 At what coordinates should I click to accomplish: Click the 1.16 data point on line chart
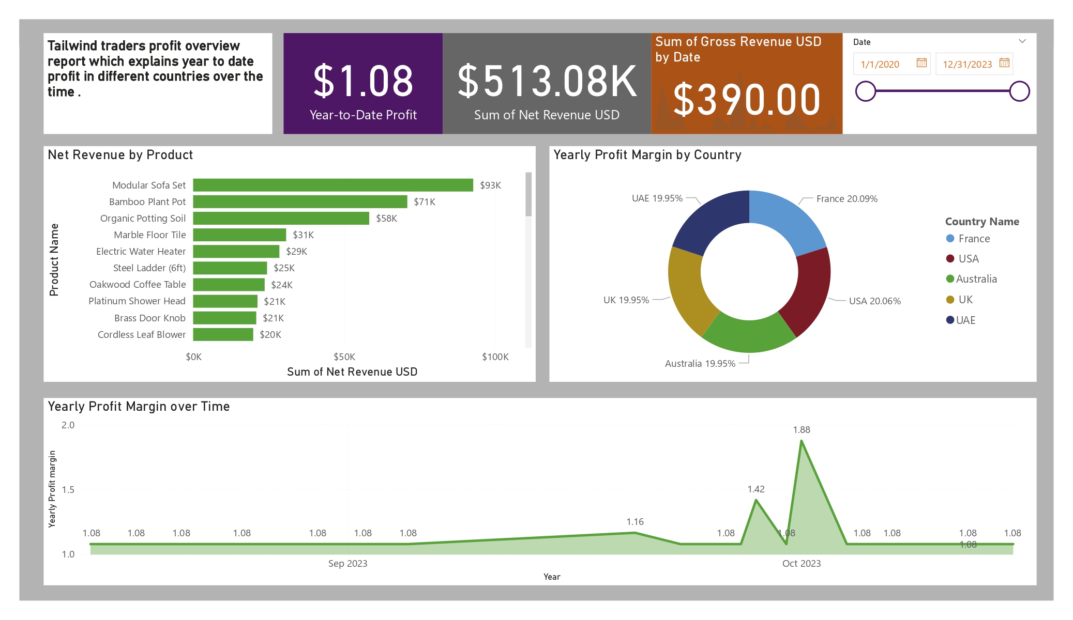tap(635, 533)
